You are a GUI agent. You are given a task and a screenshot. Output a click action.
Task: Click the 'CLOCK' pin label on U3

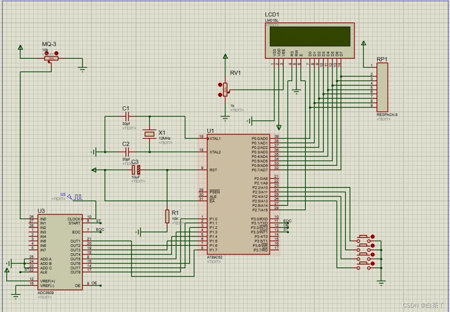coord(74,219)
